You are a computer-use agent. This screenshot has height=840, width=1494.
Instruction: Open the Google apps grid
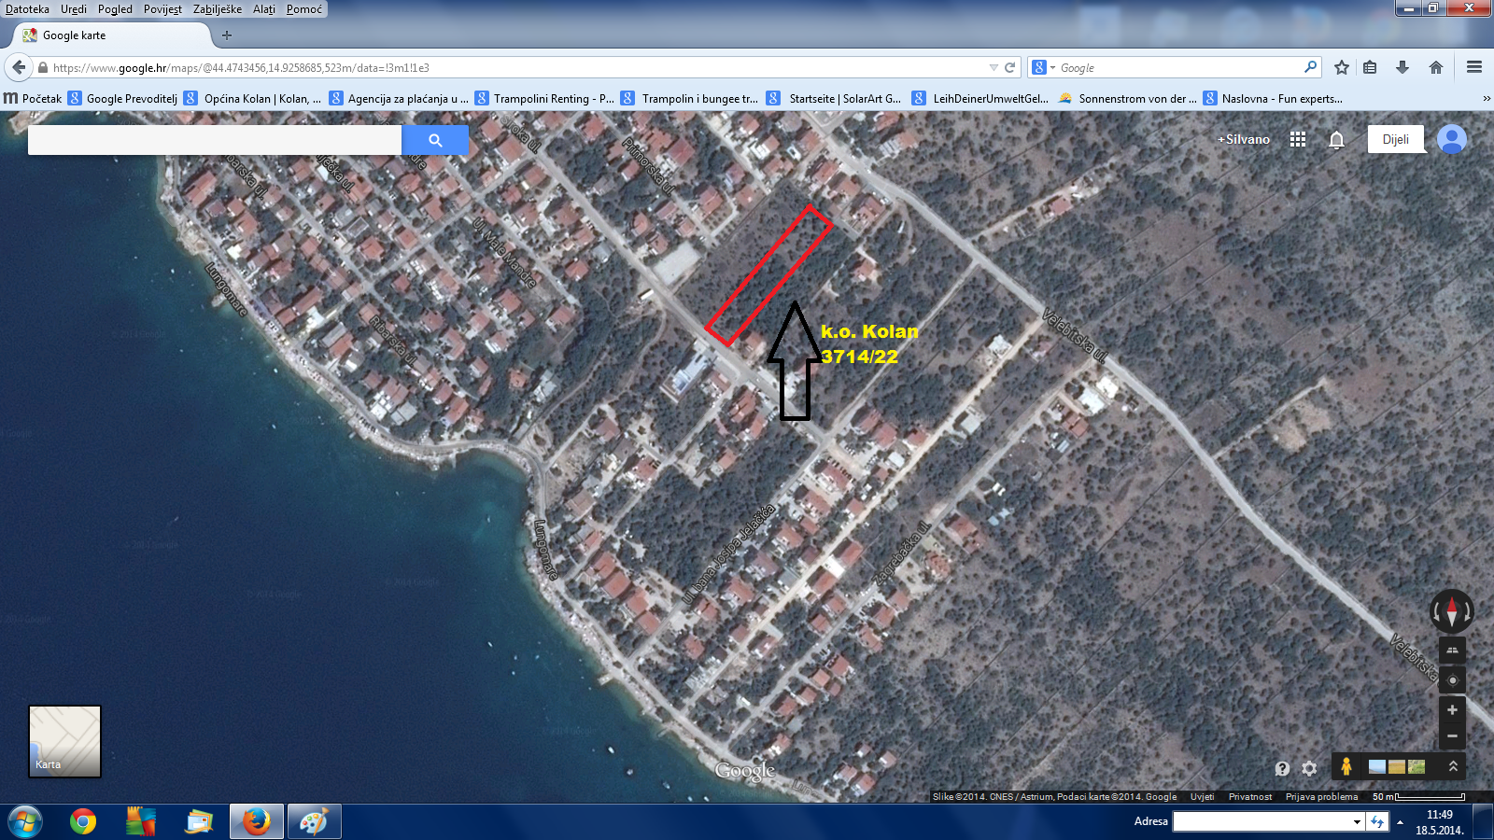click(1298, 139)
